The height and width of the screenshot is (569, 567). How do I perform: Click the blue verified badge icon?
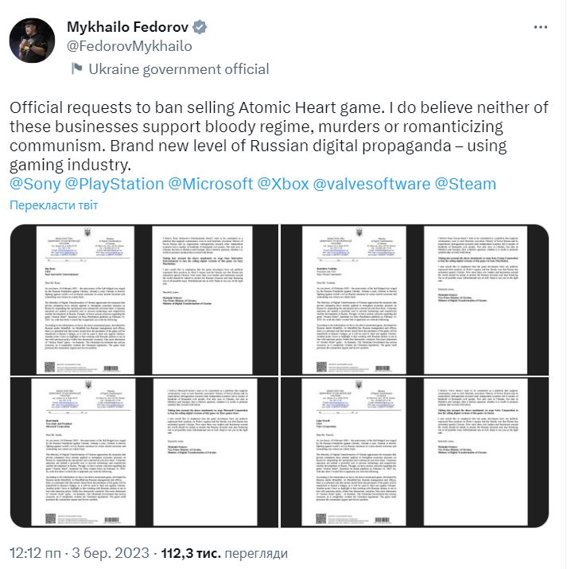[x=201, y=27]
